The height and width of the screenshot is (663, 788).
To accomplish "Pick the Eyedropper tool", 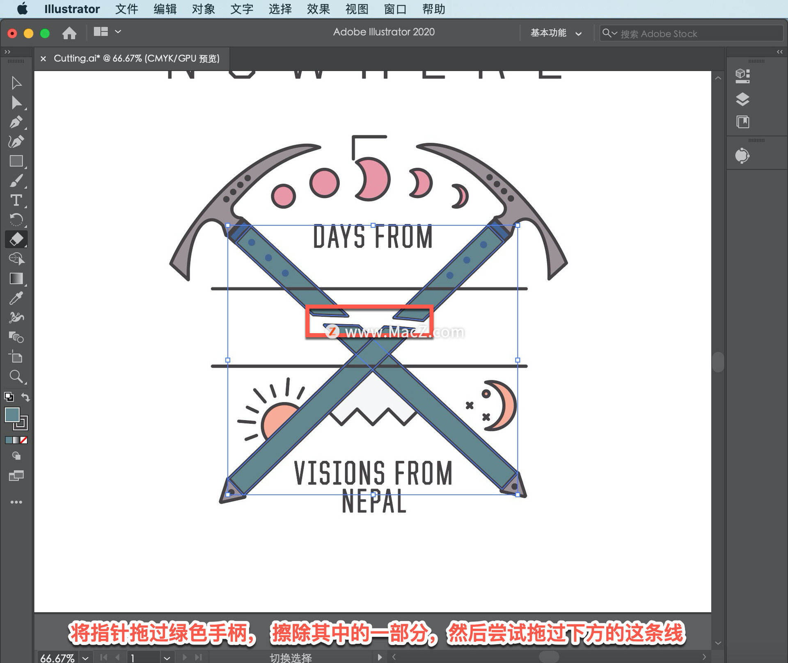I will [16, 298].
